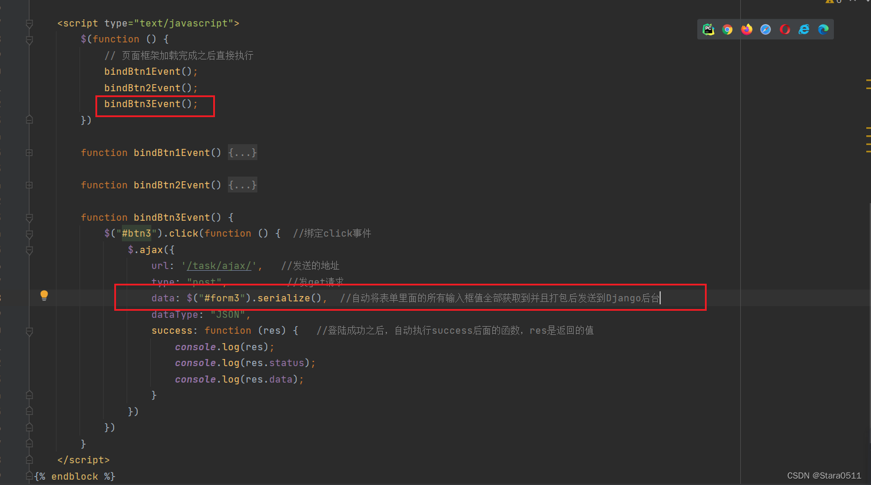Place cursor on bindBtn2Event(); call line

point(151,88)
